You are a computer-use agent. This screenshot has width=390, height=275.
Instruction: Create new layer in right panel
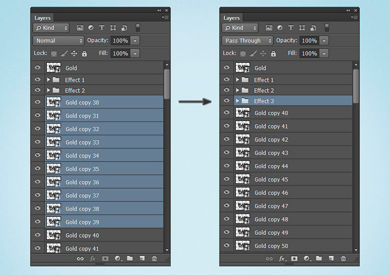click(331, 259)
